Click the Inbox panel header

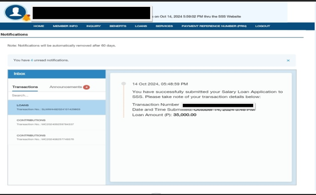click(x=57, y=74)
